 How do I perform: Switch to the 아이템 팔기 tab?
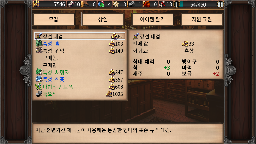point(152,19)
